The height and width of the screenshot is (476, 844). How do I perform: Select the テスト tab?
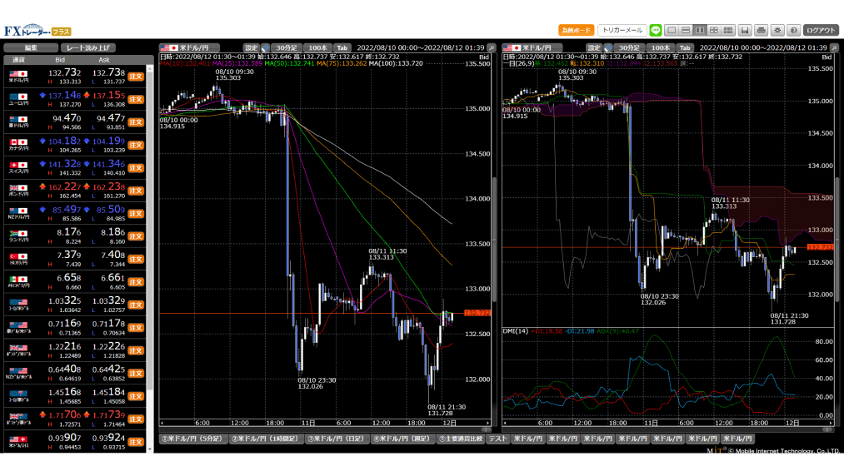(x=498, y=439)
